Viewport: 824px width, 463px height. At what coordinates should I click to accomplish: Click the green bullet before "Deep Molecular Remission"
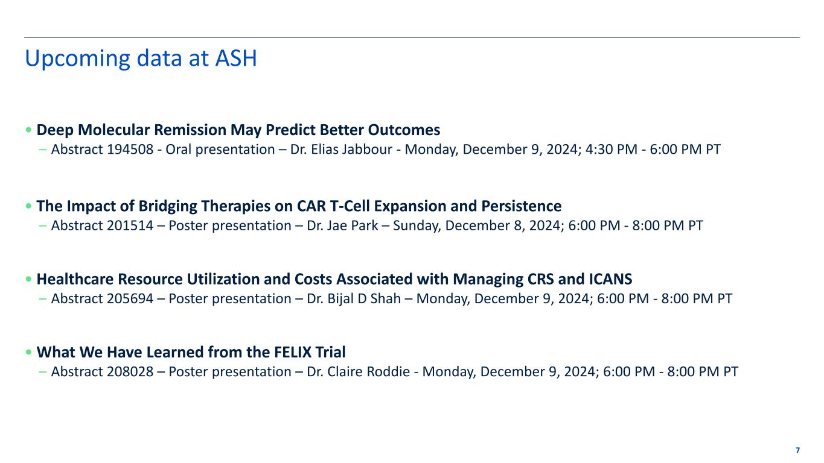30,131
